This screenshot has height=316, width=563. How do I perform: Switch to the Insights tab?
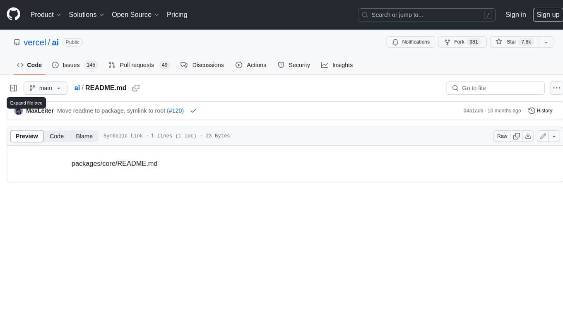pyautogui.click(x=337, y=65)
